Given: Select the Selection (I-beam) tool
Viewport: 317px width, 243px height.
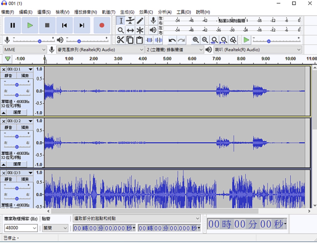Looking at the screenshot, I should click(x=121, y=21).
